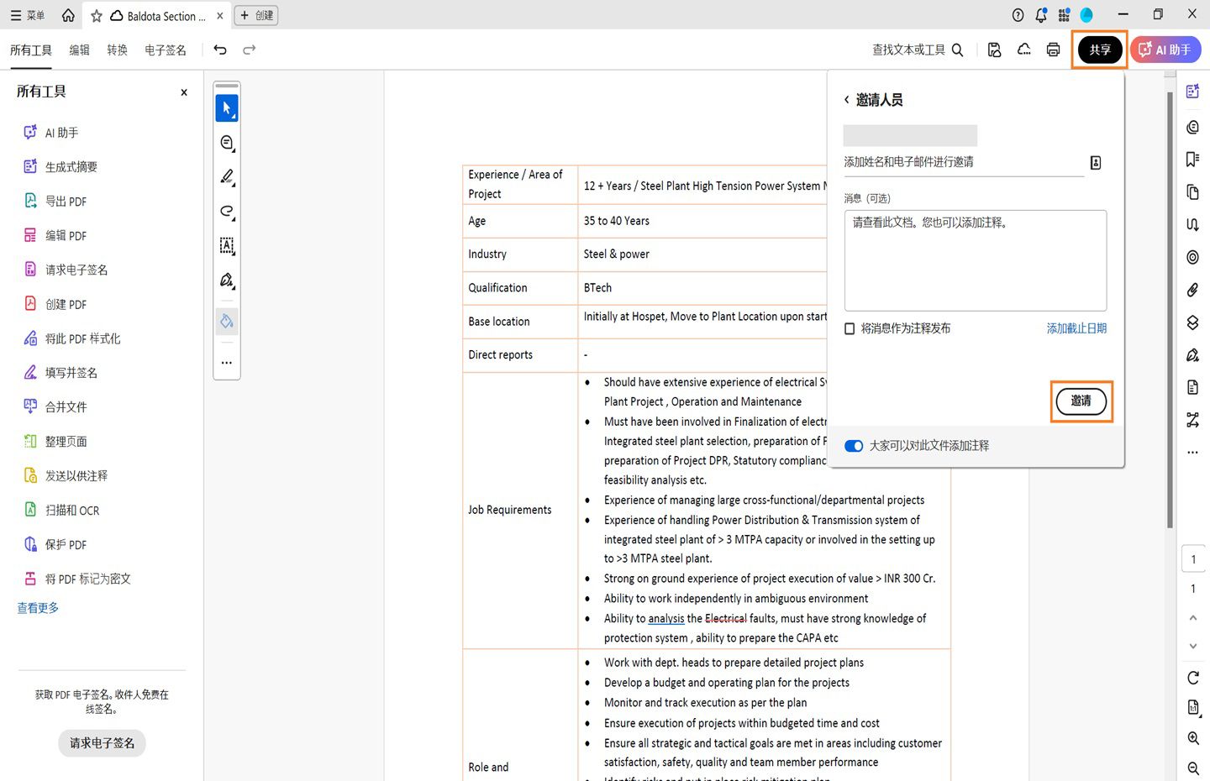This screenshot has width=1210, height=781.
Task: Rotate the page view
Action: tap(1193, 678)
